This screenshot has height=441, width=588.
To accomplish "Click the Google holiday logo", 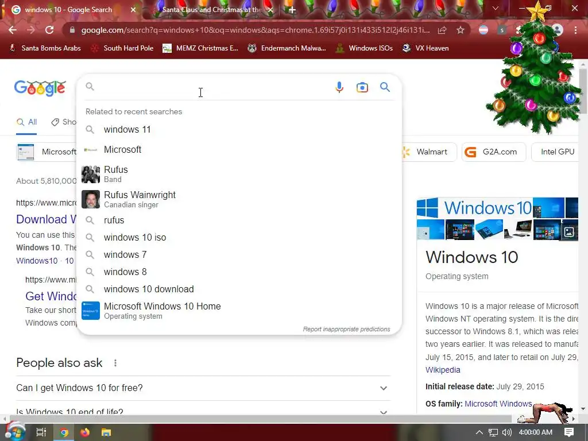I will (x=40, y=88).
